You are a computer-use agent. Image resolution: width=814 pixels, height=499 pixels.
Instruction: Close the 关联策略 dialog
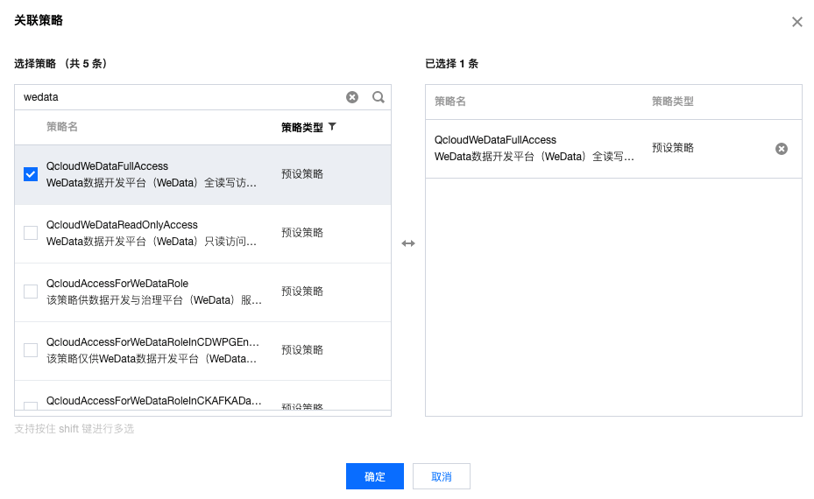click(796, 22)
